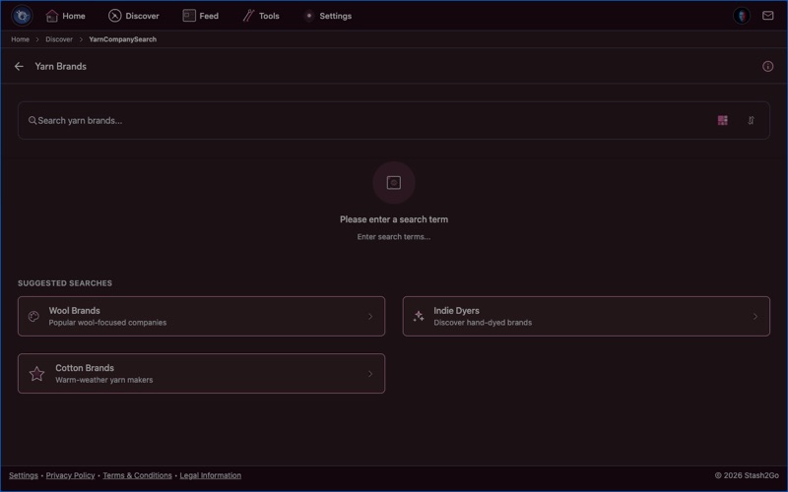Open the Feed menu item
The image size is (788, 492).
(x=200, y=16)
